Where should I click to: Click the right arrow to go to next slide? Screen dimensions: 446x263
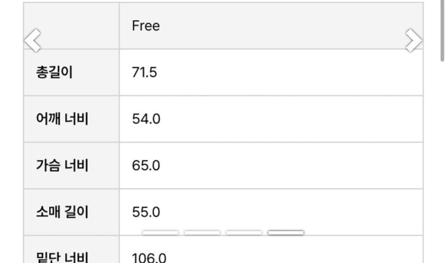point(413,40)
